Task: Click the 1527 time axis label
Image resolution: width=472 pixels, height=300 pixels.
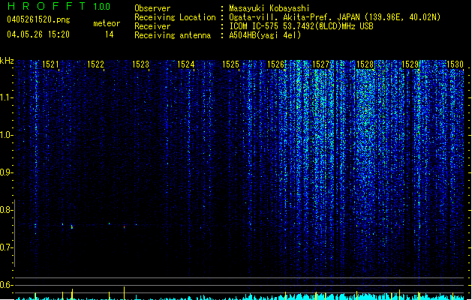Action: coord(321,64)
